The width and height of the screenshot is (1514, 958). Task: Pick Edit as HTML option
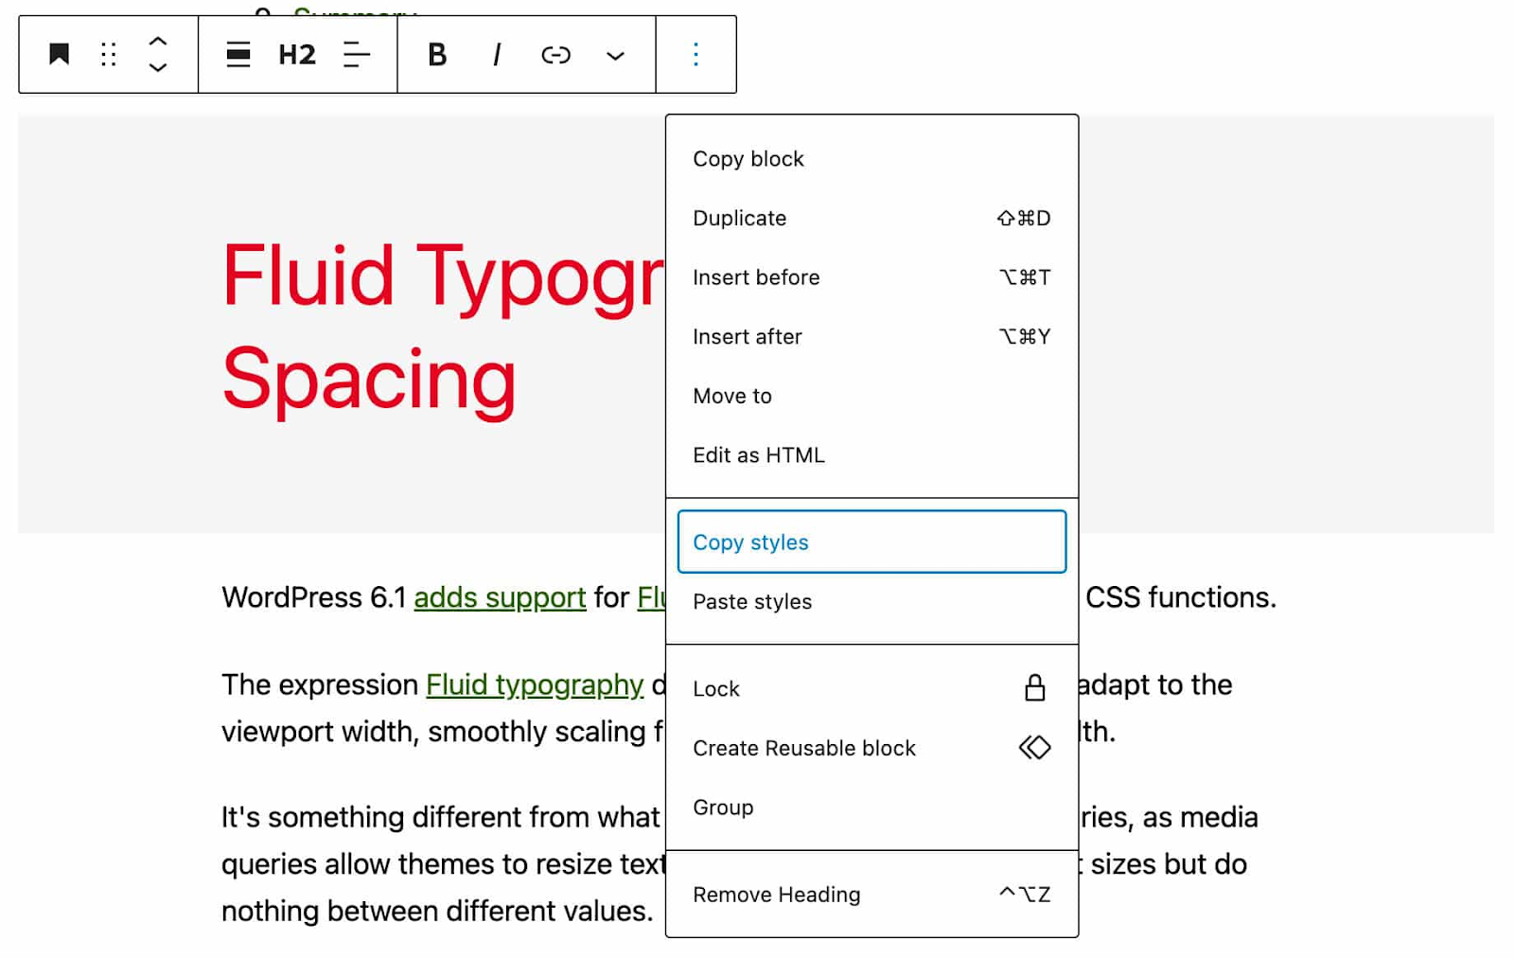pyautogui.click(x=871, y=455)
